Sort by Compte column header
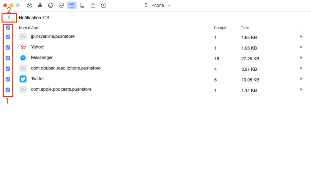311x193 pixels. pos(220,28)
